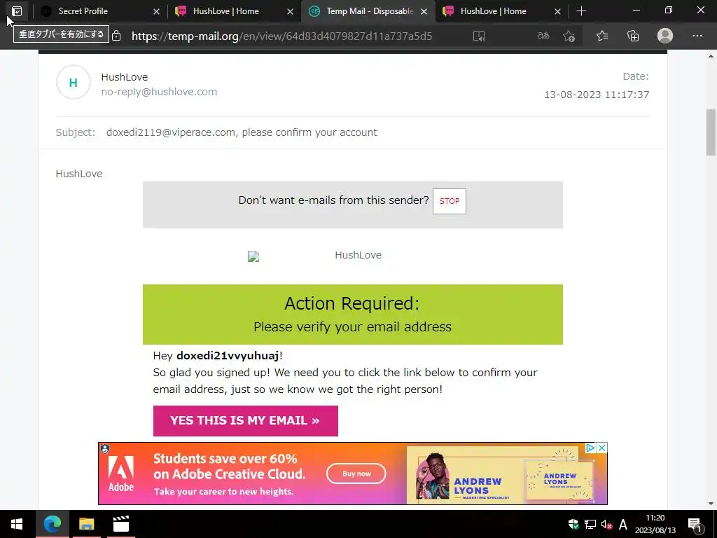The image size is (717, 538).
Task: Click YES THIS IS MY EMAIL button
Action: [246, 421]
